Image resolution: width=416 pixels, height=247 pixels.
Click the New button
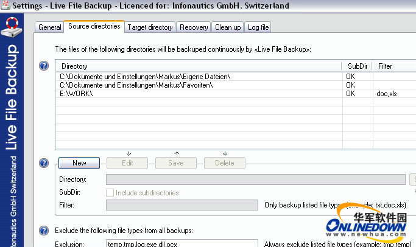tap(79, 163)
